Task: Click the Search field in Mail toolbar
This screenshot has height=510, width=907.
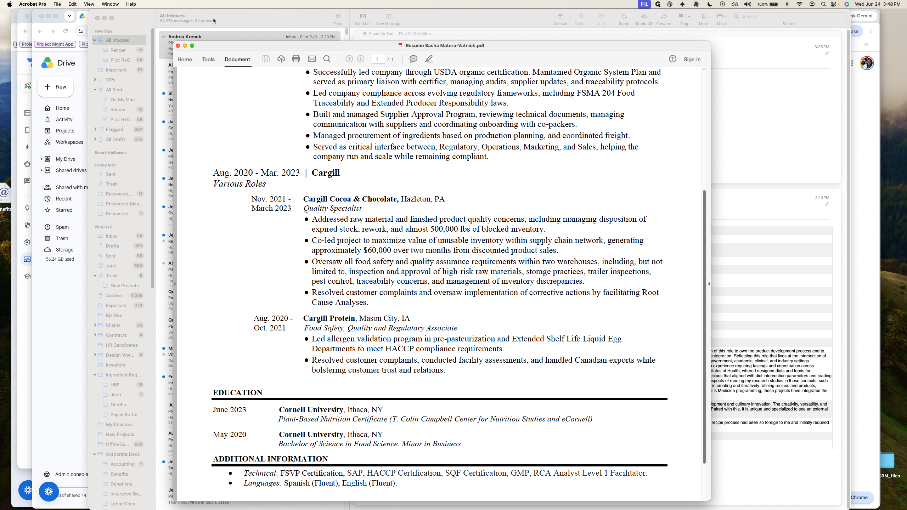Action: [789, 16]
